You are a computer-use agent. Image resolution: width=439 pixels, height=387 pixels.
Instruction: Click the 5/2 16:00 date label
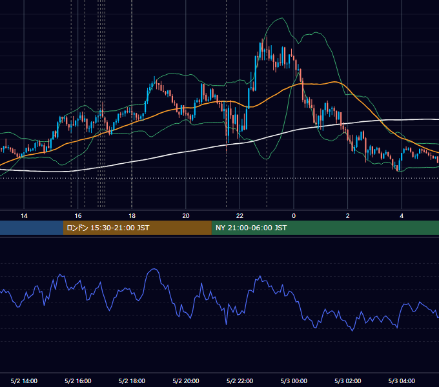tap(78, 381)
